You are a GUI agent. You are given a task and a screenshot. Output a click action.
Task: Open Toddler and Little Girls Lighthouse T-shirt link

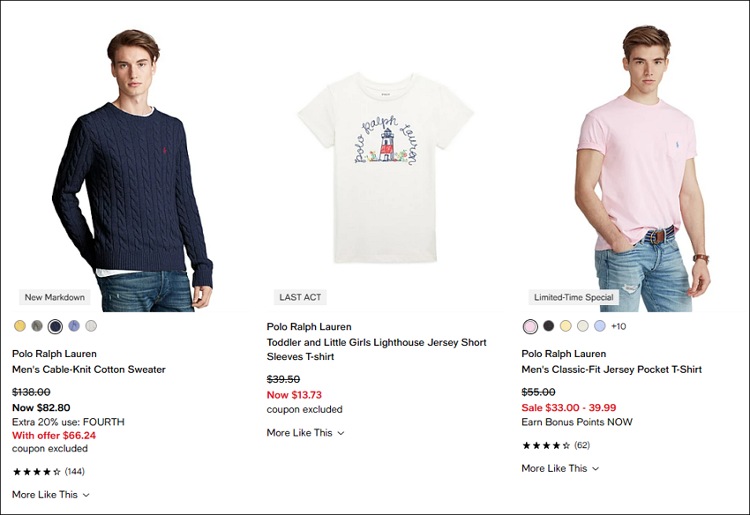tap(377, 349)
